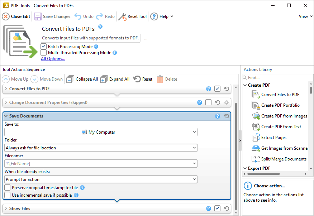Open the Folder dropdown
The width and height of the screenshot is (314, 216).
coord(101,148)
